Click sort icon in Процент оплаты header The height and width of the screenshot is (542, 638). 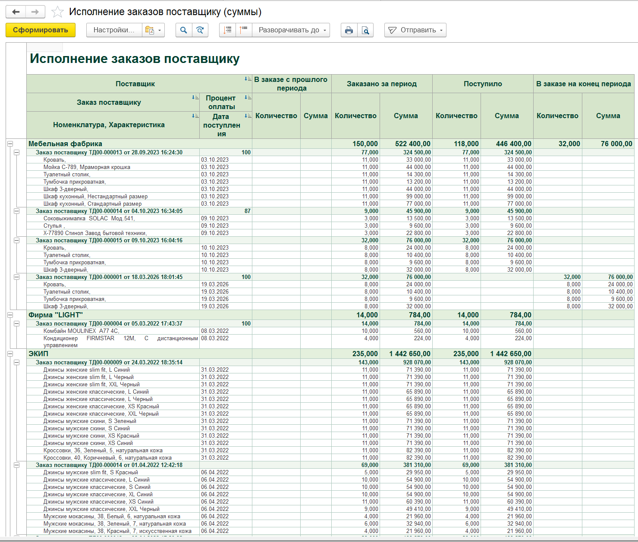(x=248, y=97)
